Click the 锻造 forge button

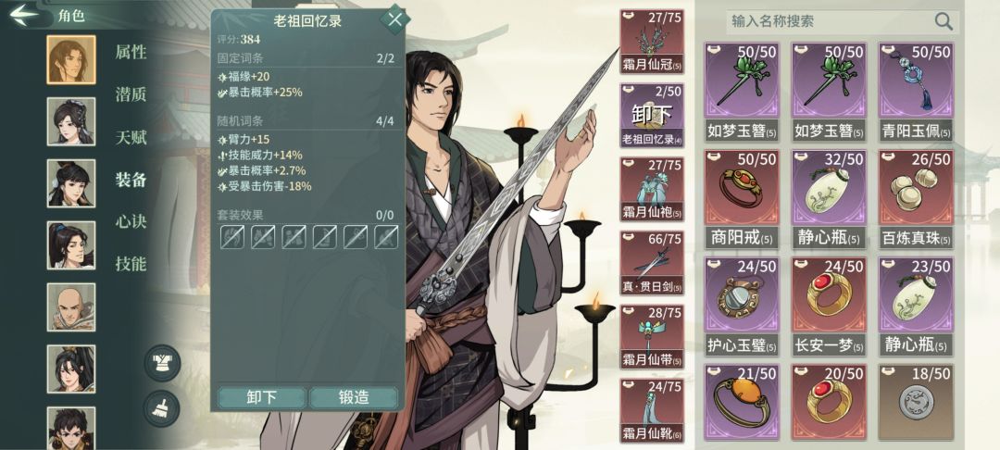click(x=354, y=397)
